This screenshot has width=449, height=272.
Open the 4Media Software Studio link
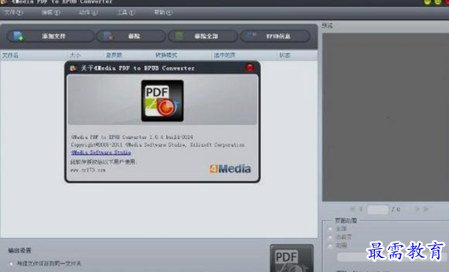(x=101, y=153)
